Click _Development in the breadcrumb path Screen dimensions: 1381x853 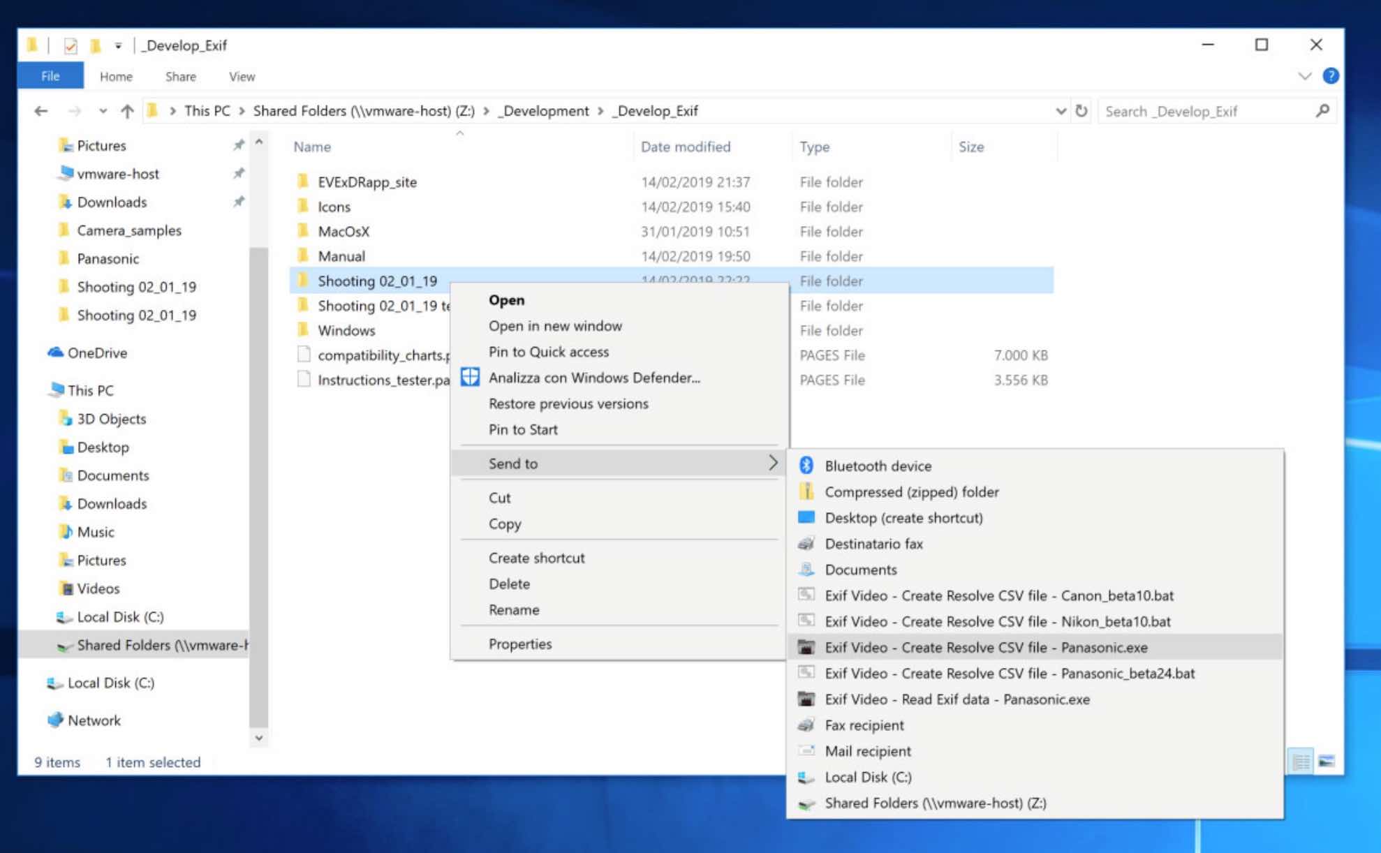coord(543,110)
